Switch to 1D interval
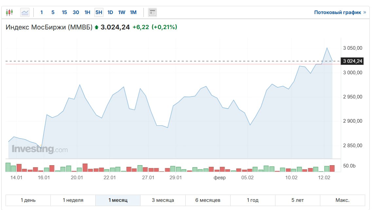 [110, 12]
